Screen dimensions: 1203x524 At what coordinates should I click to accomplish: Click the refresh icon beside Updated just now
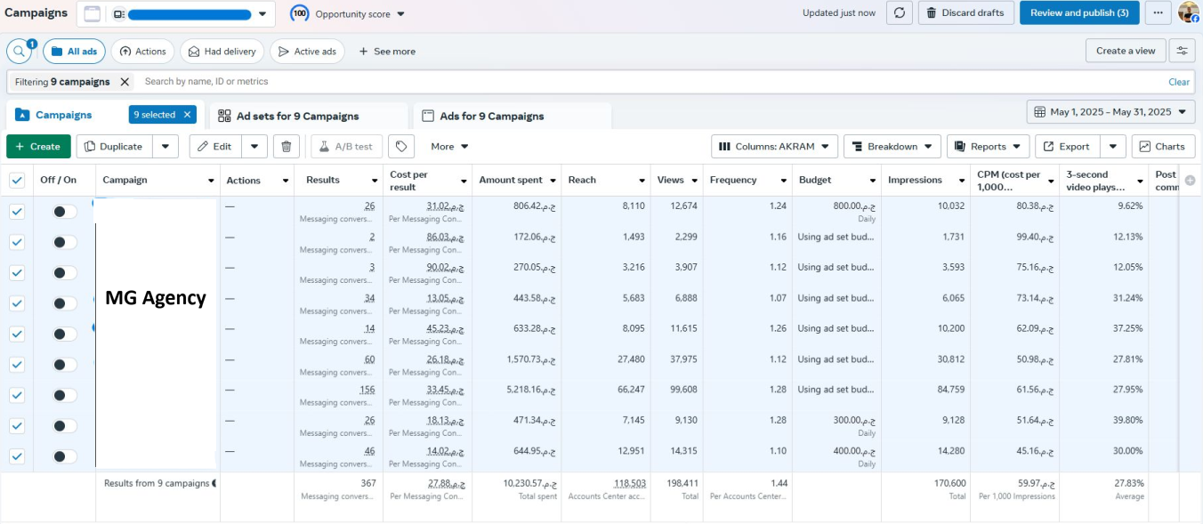tap(900, 13)
